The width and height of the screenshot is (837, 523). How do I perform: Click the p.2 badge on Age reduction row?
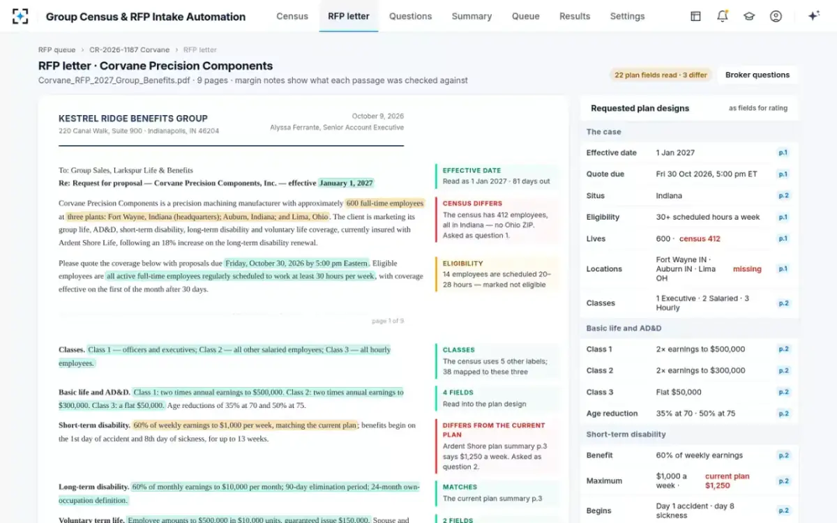783,414
